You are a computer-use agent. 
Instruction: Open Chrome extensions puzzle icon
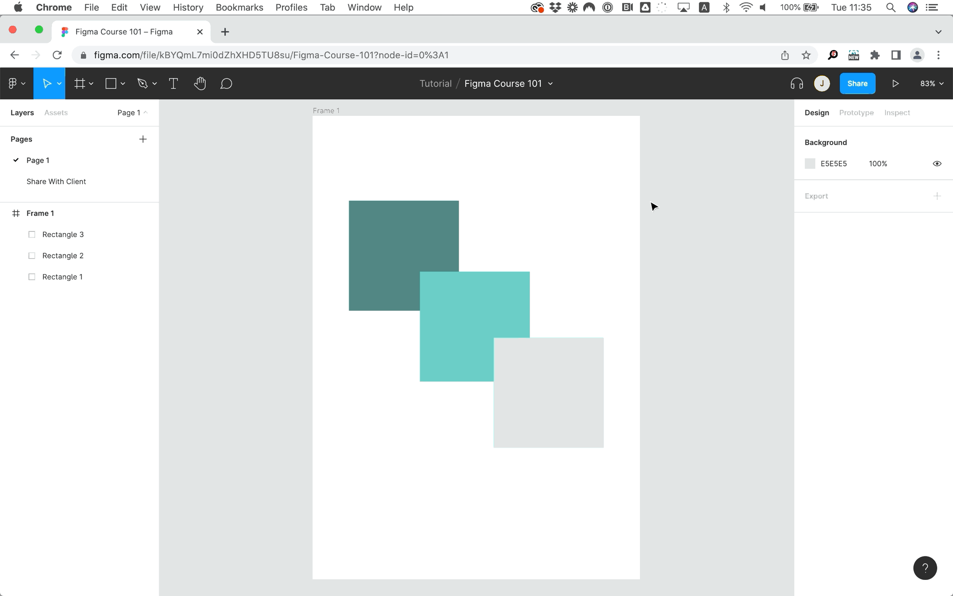coord(875,55)
